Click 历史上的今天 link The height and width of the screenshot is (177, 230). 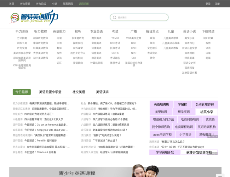point(78,53)
